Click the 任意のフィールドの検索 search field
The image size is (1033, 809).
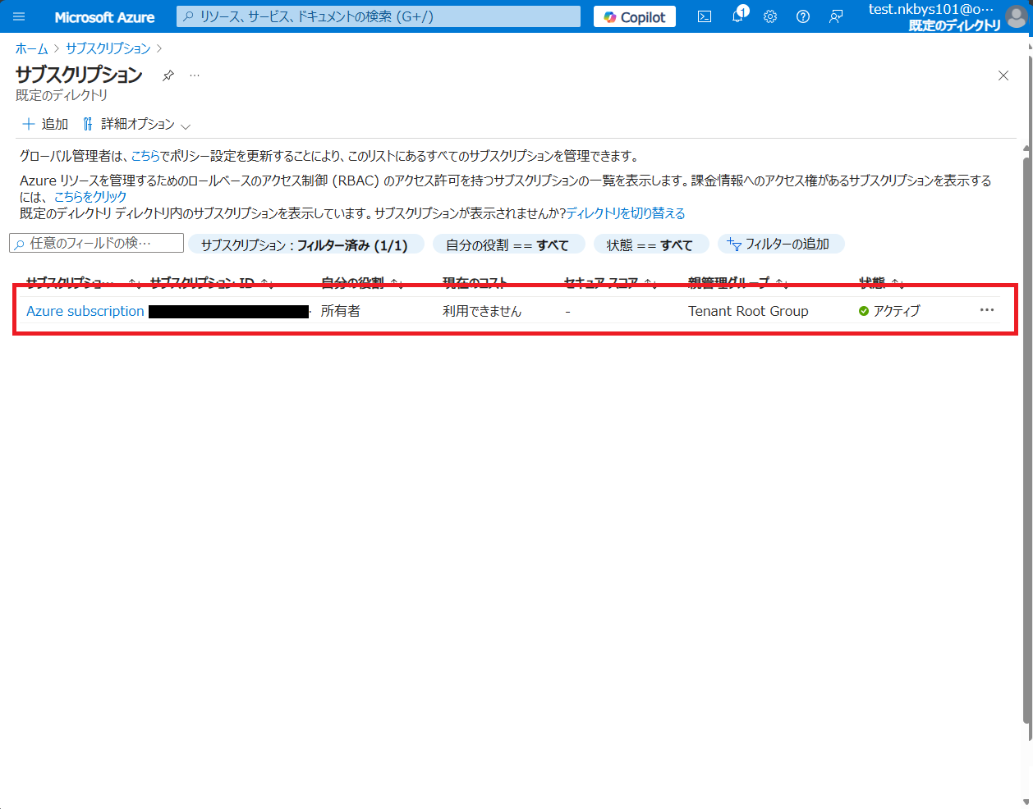click(x=95, y=244)
